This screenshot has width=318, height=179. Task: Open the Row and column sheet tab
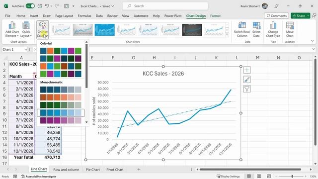[66, 170]
